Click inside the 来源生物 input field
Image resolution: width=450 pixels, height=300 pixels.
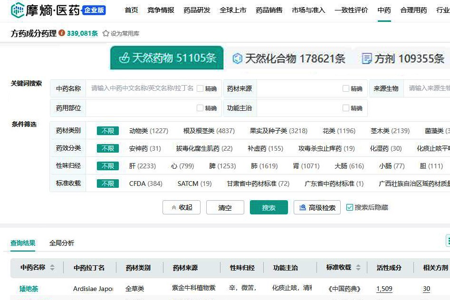(x=428, y=88)
